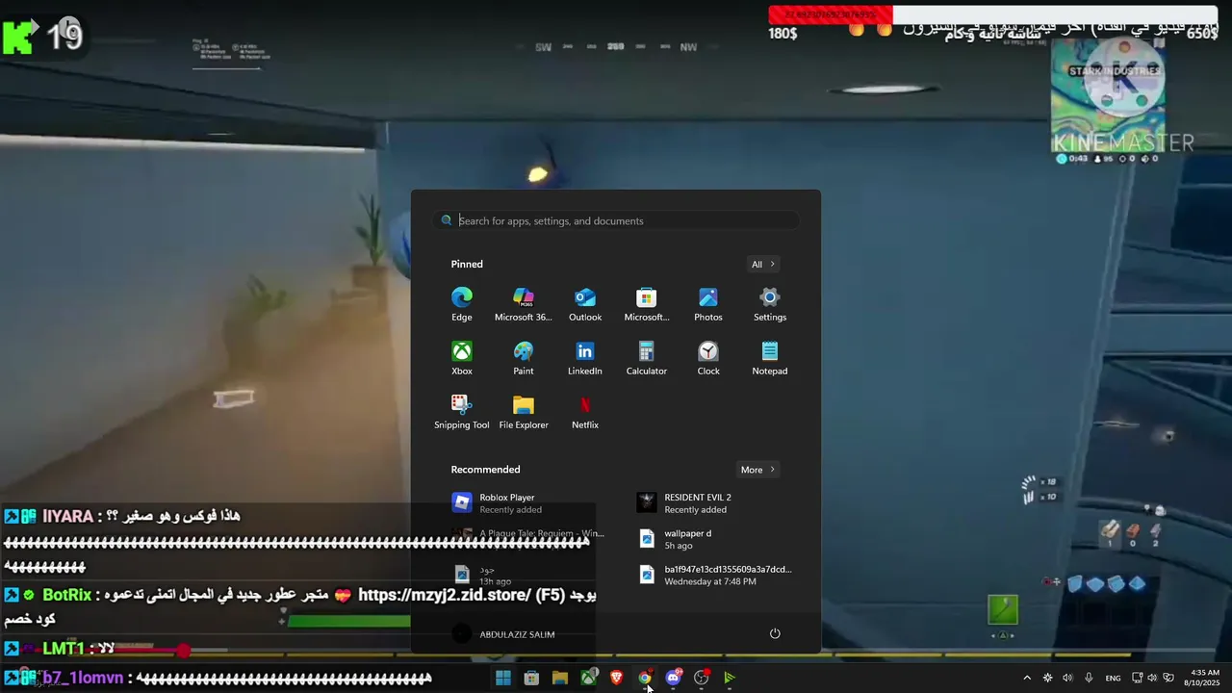The height and width of the screenshot is (693, 1232).
Task: Launch Brave browser from the taskbar
Action: 617,678
